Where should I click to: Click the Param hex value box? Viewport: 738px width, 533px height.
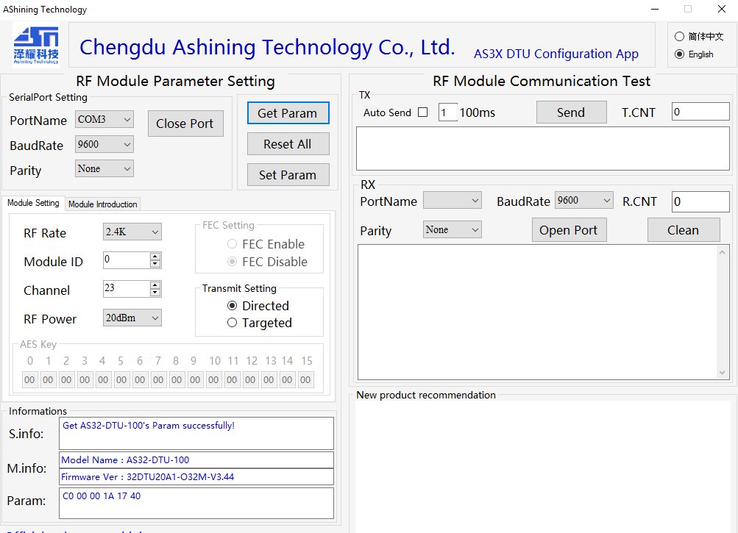click(196, 503)
